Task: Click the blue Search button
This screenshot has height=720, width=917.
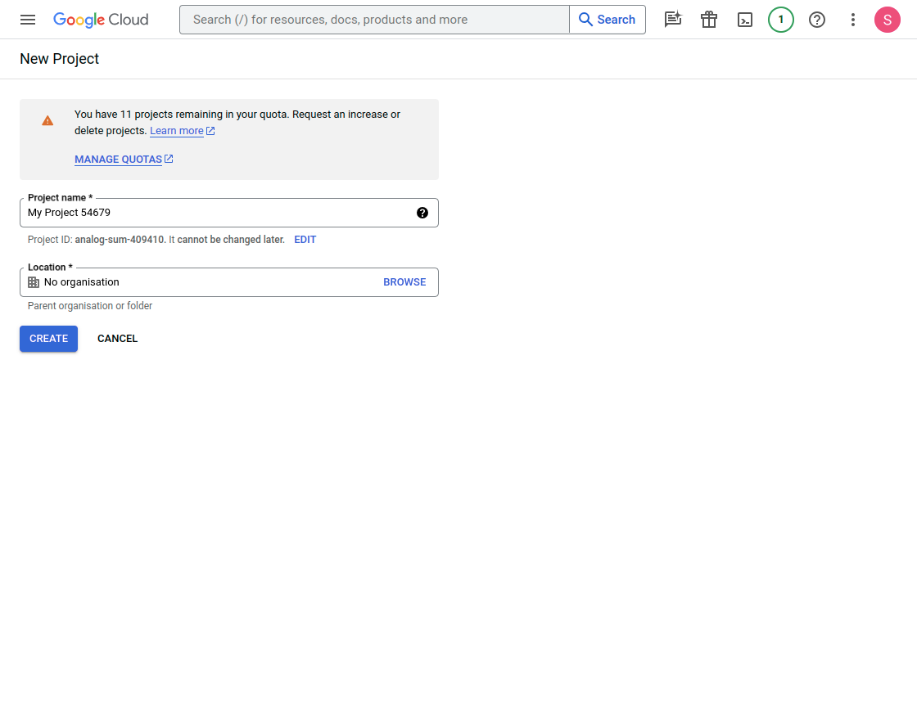Action: click(x=607, y=20)
